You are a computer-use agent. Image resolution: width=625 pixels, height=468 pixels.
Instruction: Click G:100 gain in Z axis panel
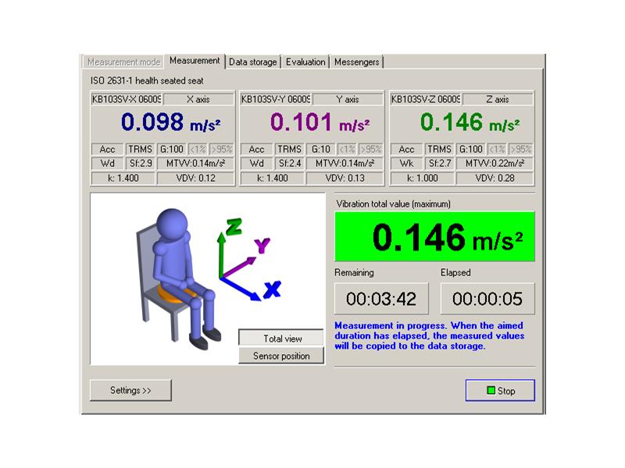(471, 149)
